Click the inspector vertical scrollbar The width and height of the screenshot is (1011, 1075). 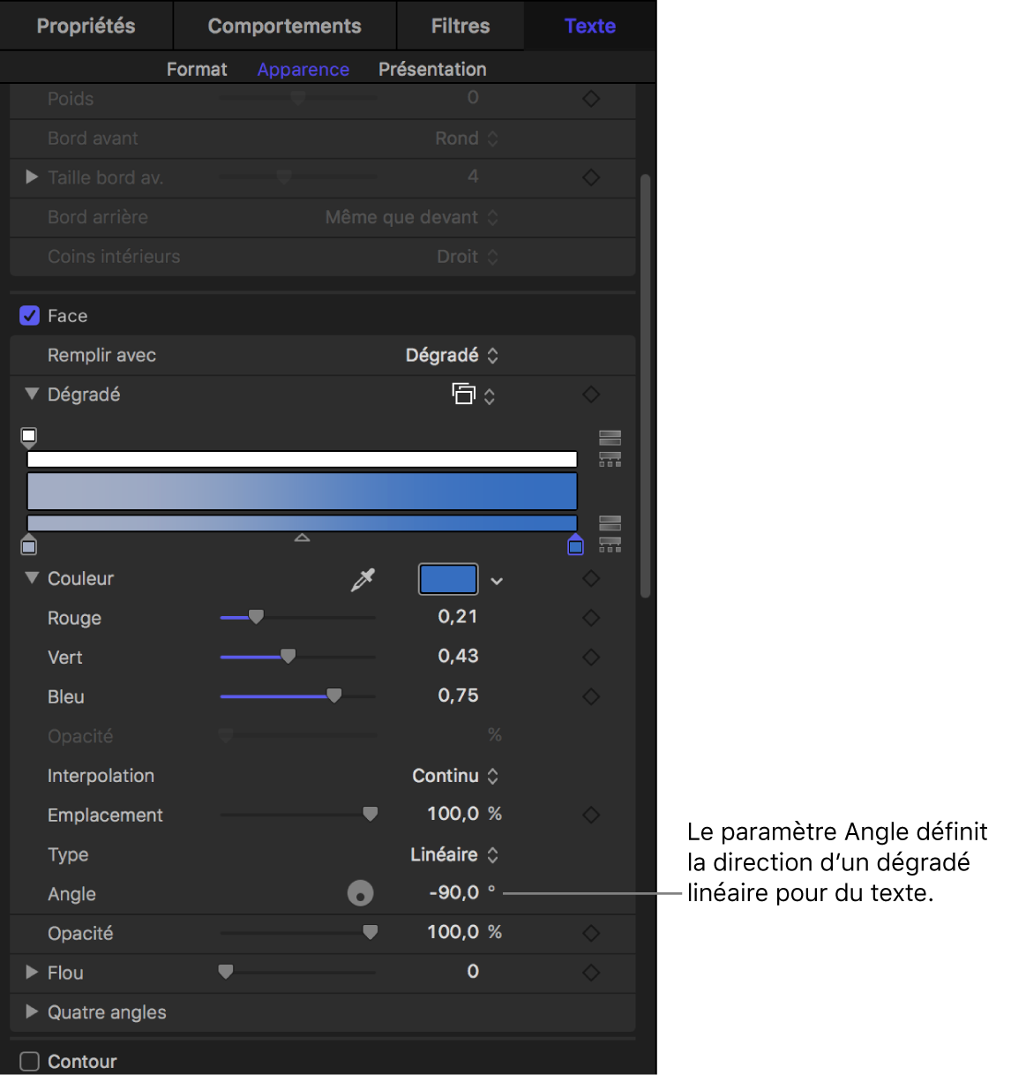(x=646, y=386)
